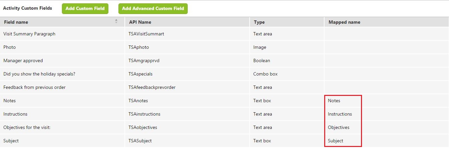This screenshot has height=149, width=449.
Task: Click the Field name column header
Action: (62, 22)
